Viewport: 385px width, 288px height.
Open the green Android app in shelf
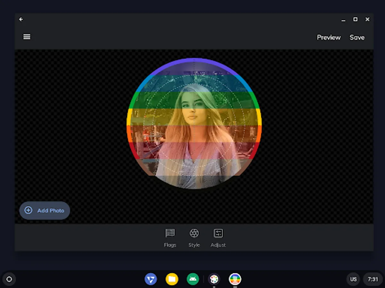click(x=193, y=279)
